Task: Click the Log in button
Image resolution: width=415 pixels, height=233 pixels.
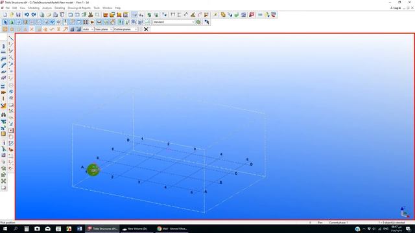Action: pos(396,8)
